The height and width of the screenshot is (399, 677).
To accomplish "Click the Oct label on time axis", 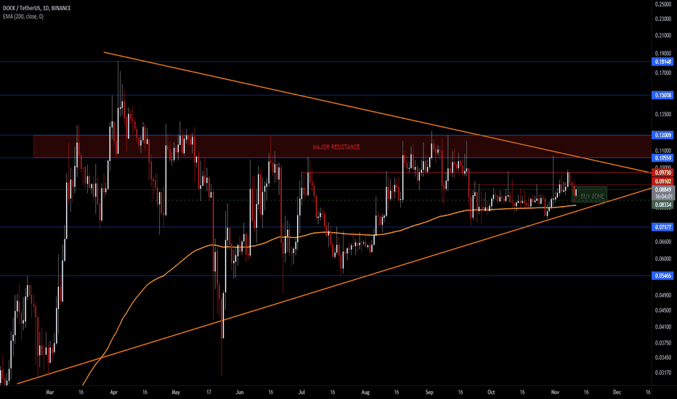I will pos(491,392).
